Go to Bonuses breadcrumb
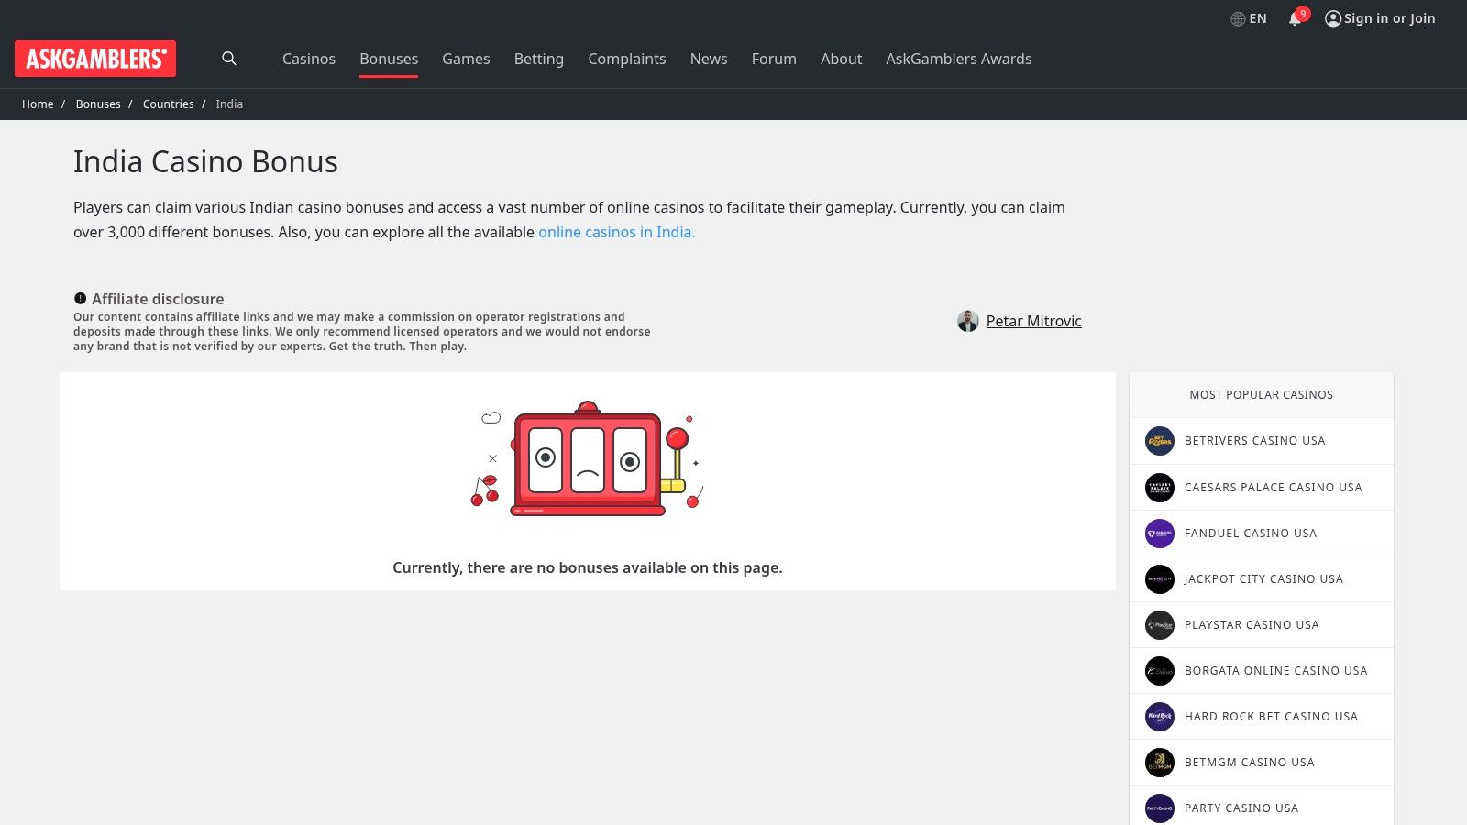 point(98,104)
